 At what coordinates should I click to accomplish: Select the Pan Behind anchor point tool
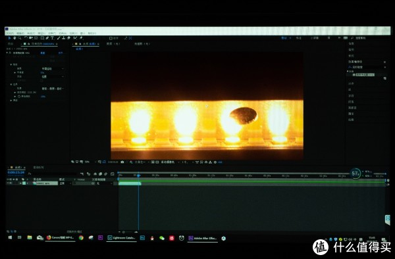36,38
